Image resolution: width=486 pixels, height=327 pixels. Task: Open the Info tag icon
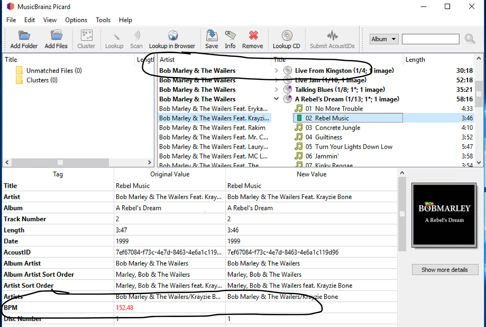[230, 35]
